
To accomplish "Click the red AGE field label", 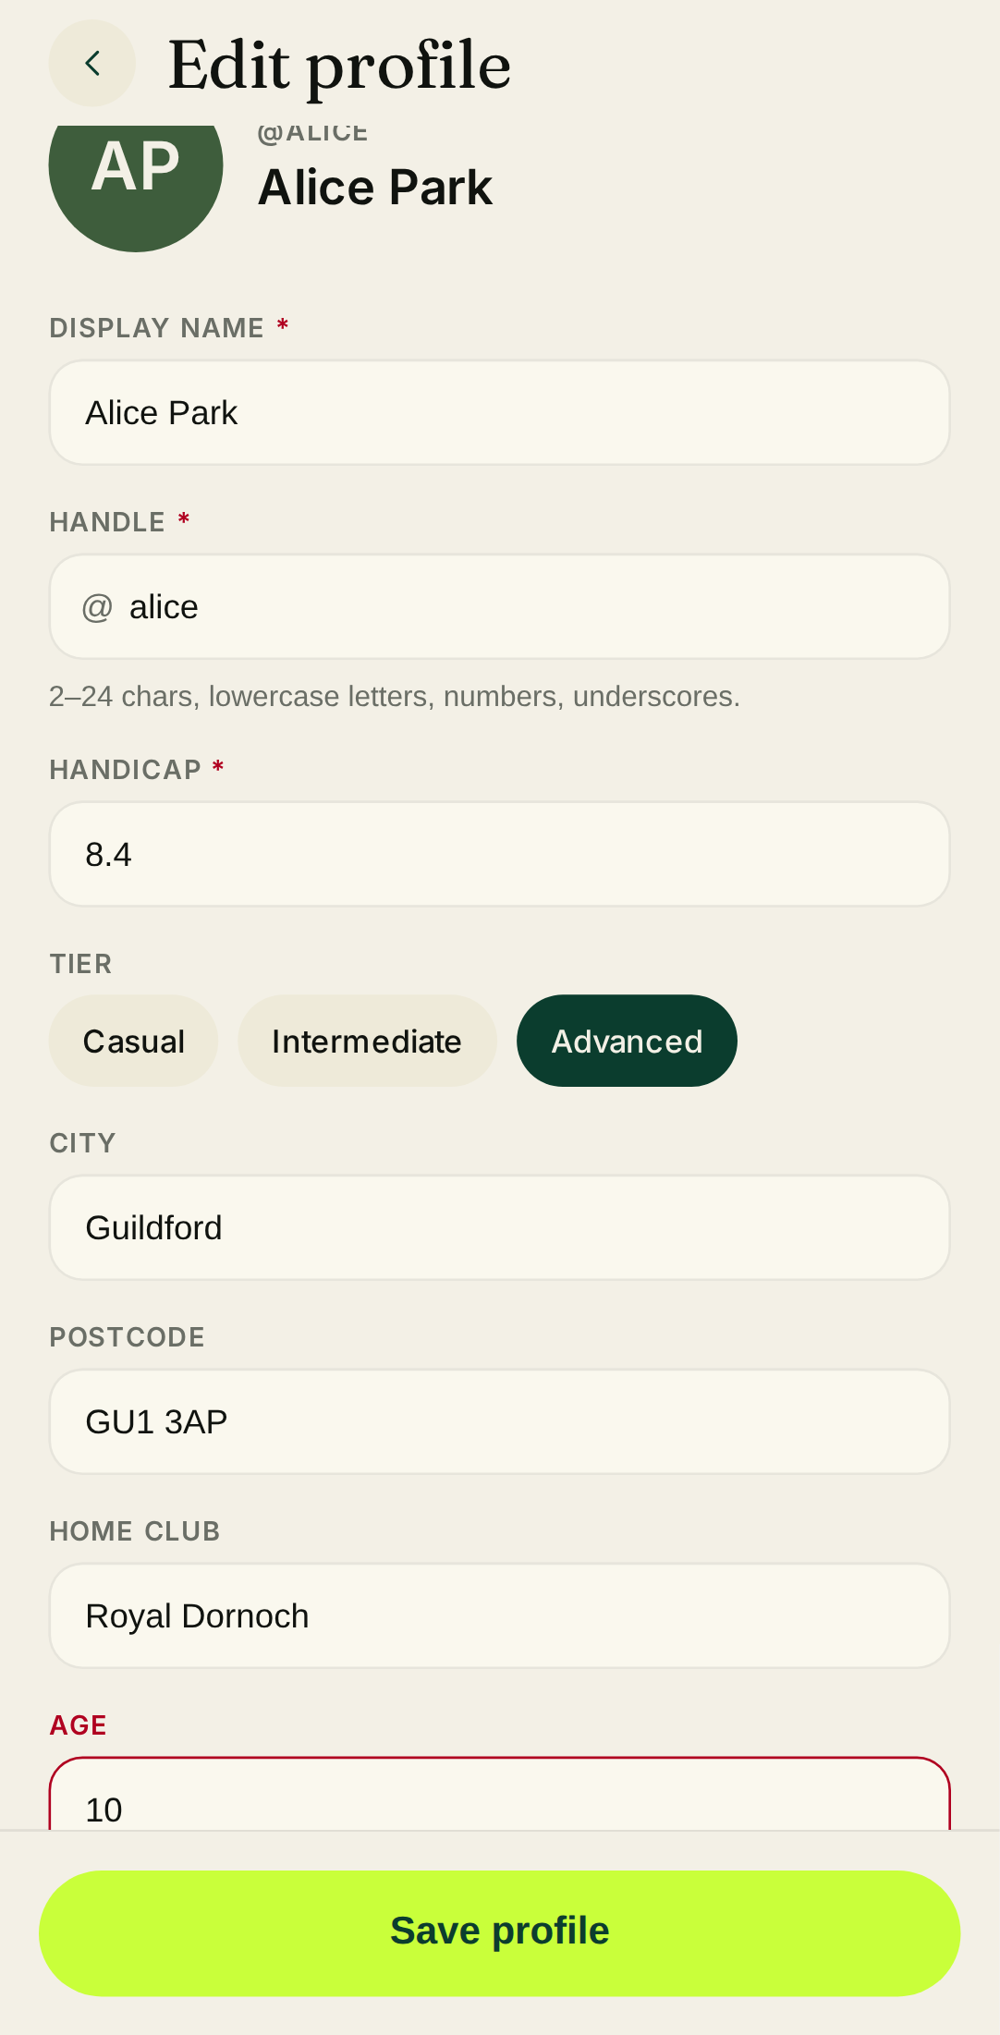I will [x=79, y=1725].
